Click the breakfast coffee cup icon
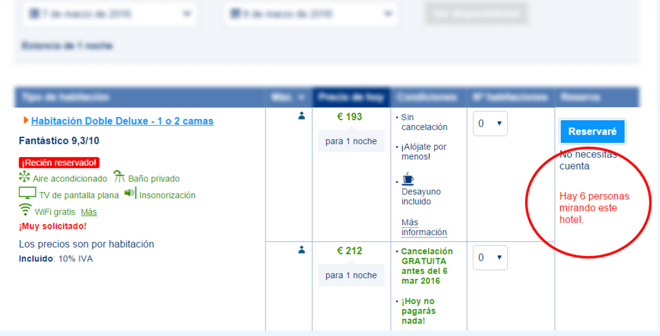Viewport: 660px width, 336px height. 408,179
